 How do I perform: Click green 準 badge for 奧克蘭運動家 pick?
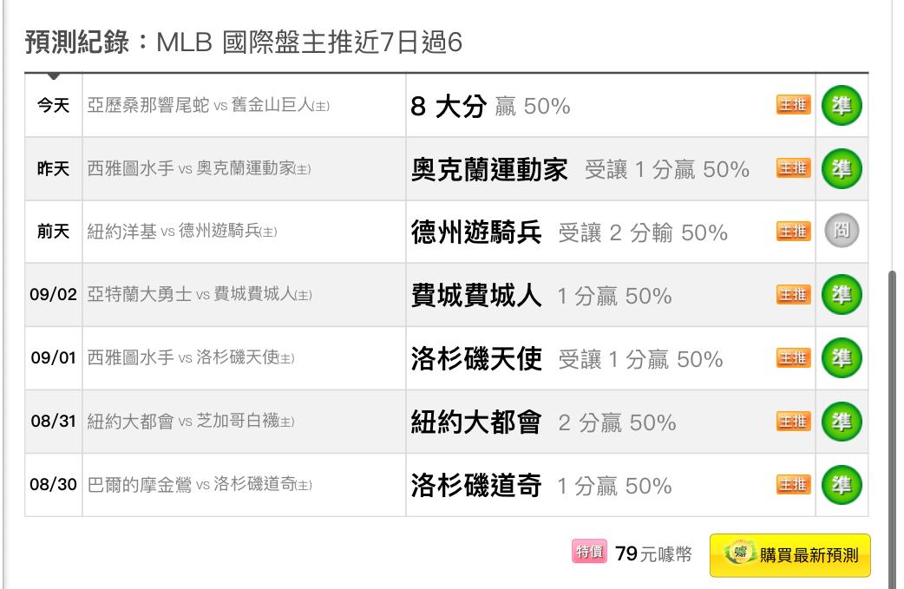click(842, 169)
